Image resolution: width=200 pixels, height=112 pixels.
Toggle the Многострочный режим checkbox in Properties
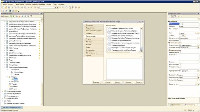[180, 64]
